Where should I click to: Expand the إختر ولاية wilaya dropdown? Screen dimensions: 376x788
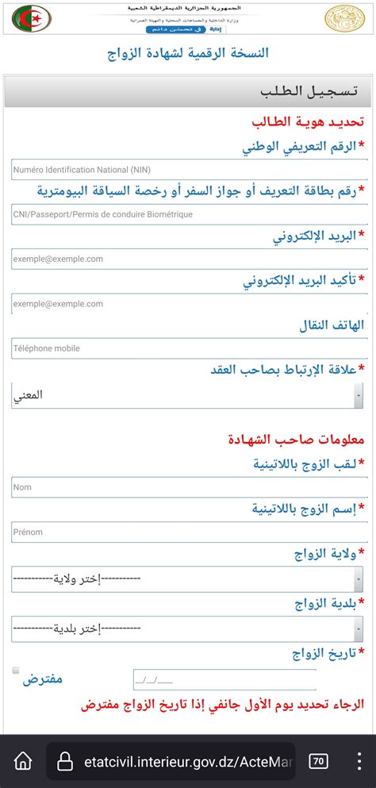[187, 579]
